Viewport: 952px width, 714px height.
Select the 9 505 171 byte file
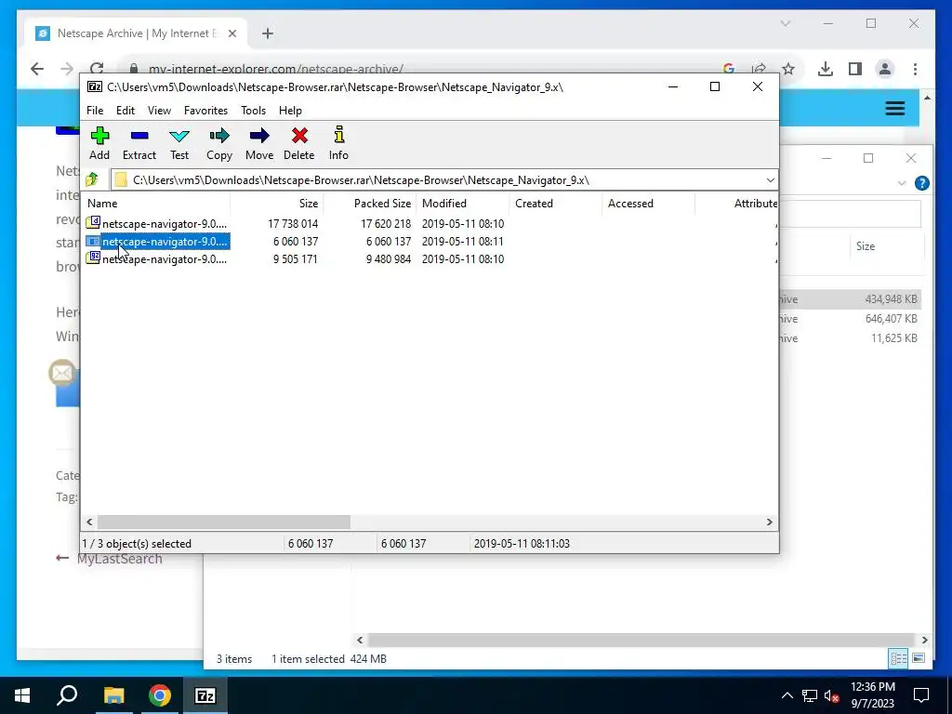[430, 258]
